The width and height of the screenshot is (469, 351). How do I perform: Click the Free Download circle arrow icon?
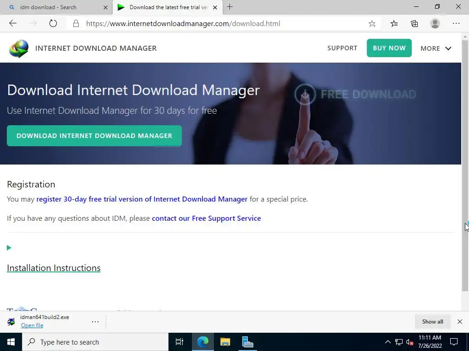(x=305, y=94)
